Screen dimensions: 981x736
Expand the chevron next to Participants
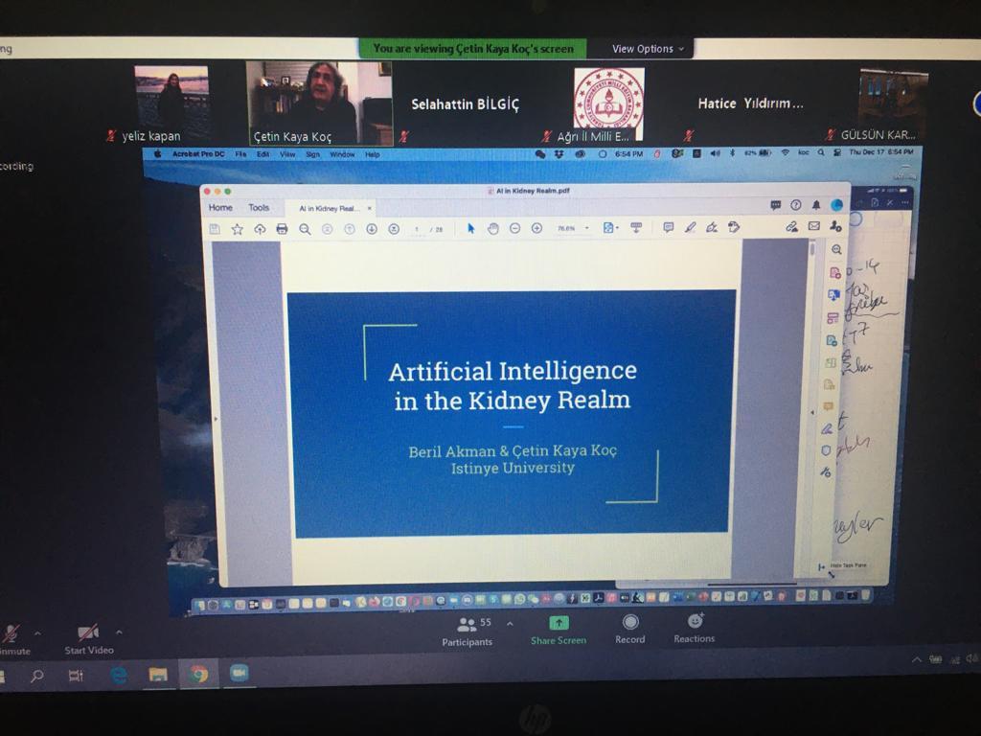pos(510,623)
